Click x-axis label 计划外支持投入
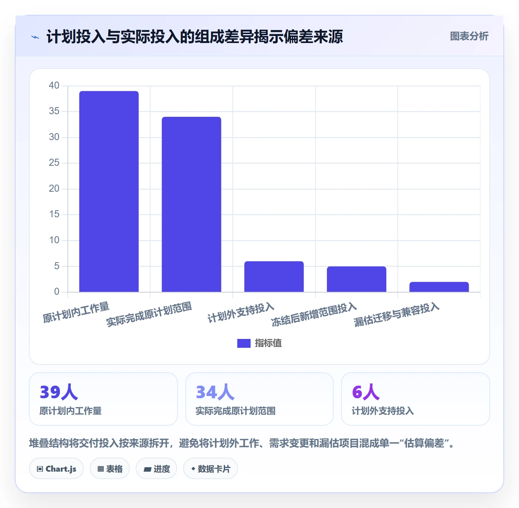The image size is (519, 508). pyautogui.click(x=241, y=313)
